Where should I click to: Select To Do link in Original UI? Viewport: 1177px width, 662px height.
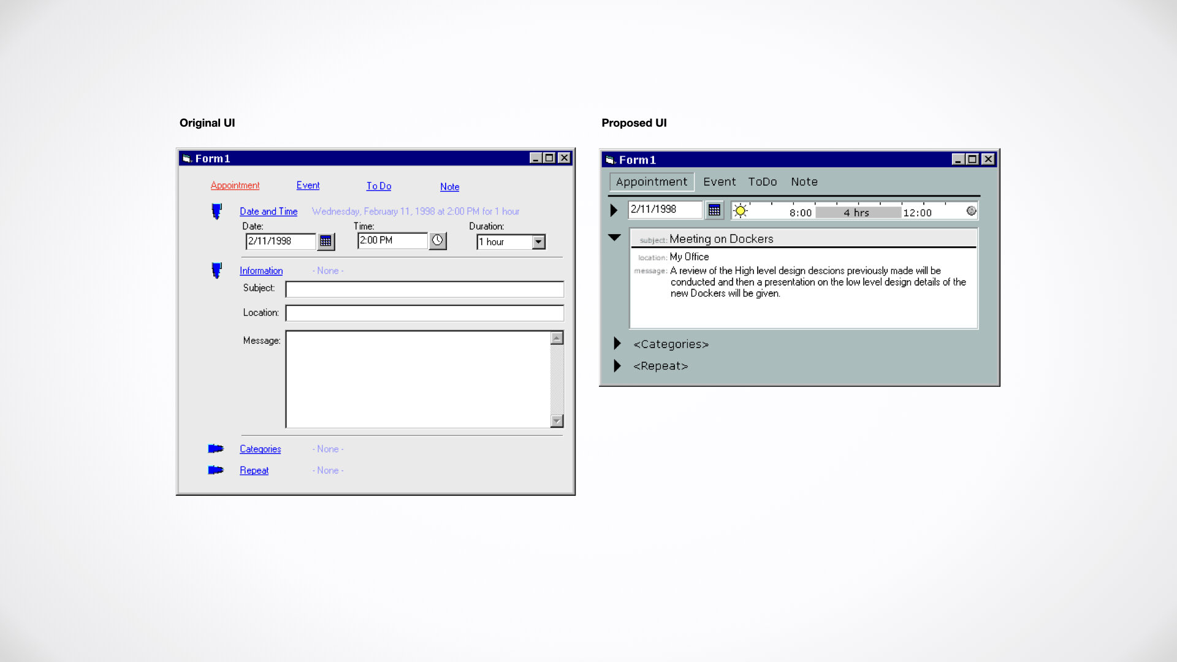point(379,186)
